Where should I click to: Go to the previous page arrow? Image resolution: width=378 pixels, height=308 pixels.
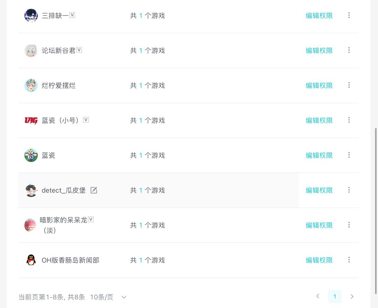[x=318, y=296]
